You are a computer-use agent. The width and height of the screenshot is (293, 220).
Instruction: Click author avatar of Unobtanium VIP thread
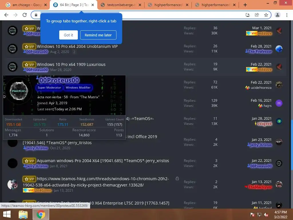pos(13,49)
